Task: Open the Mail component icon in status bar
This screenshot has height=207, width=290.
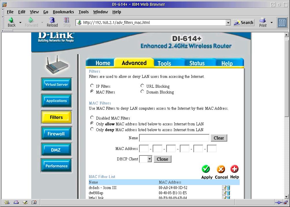Action: pos(16,202)
